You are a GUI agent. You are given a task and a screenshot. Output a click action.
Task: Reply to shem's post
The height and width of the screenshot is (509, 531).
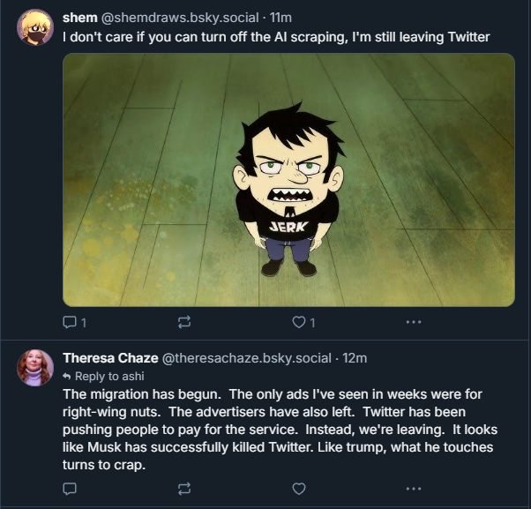pos(70,323)
